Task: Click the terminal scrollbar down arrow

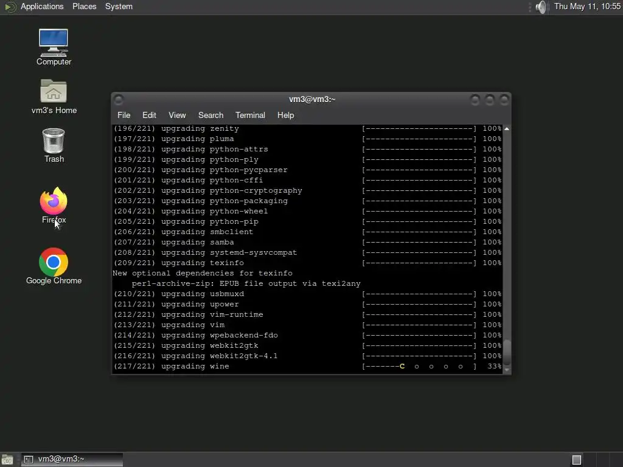Action: coord(507,370)
